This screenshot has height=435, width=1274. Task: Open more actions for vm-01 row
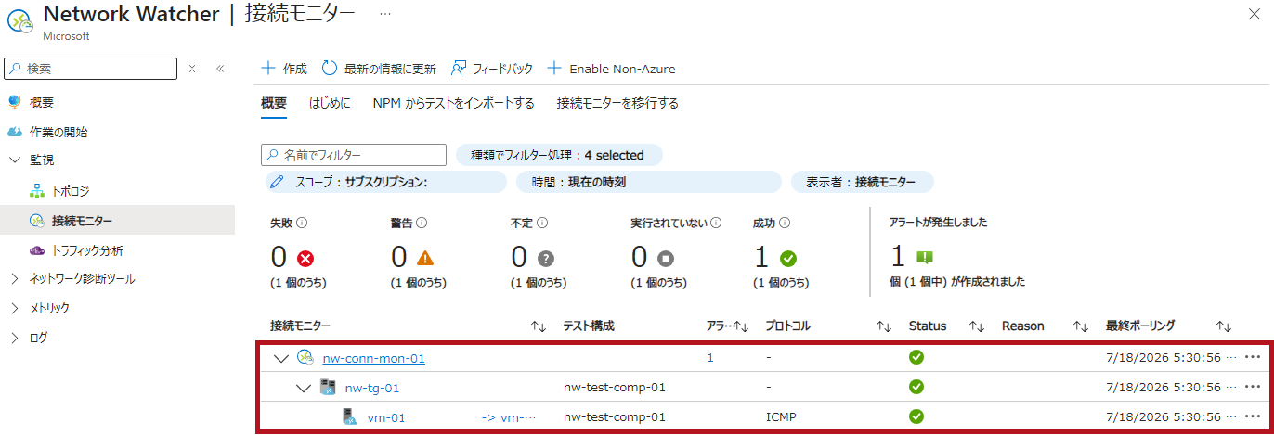(x=1253, y=416)
